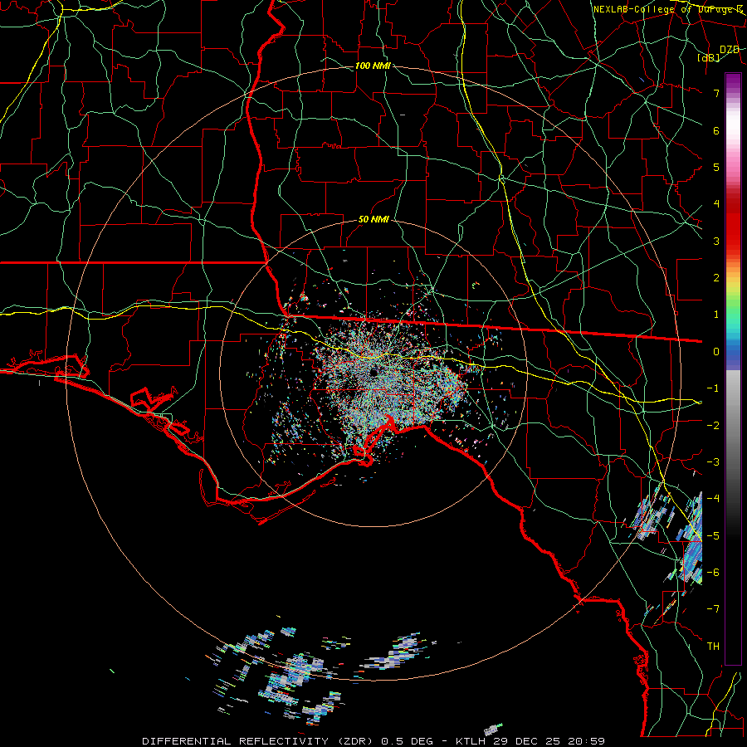
Task: Click the "0" value on the color scale
Action: pos(716,352)
